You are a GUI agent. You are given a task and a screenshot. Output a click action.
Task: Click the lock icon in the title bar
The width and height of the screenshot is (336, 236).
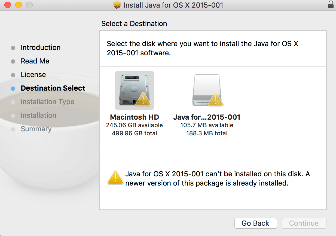(331, 5)
